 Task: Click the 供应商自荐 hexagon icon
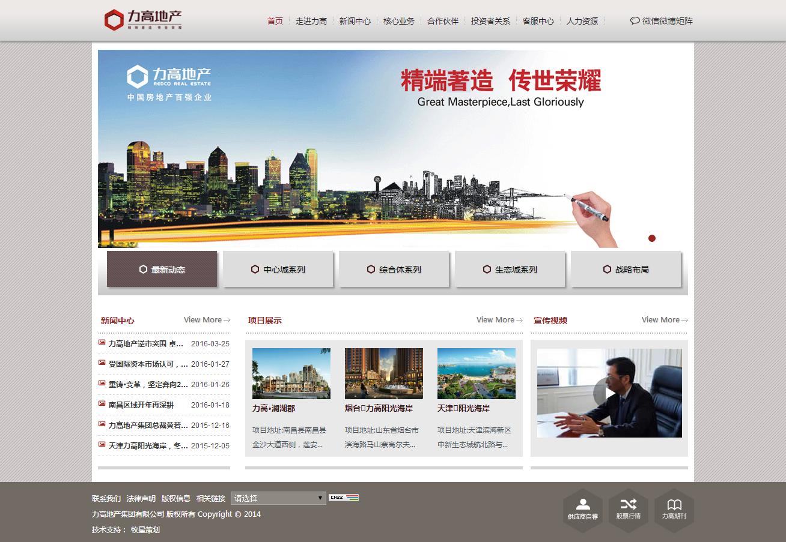pos(583,511)
